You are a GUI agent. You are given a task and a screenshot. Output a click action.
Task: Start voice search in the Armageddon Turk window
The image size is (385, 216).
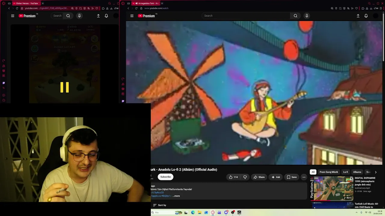click(x=306, y=16)
